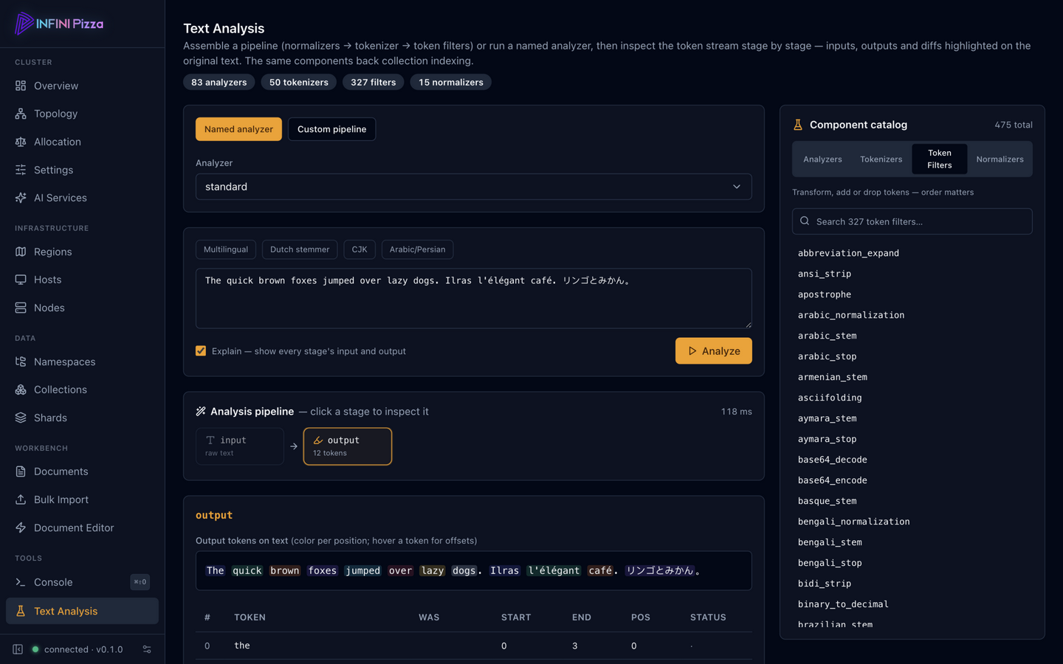This screenshot has width=1063, height=664.
Task: Click into the sample text area
Action: coord(474,298)
